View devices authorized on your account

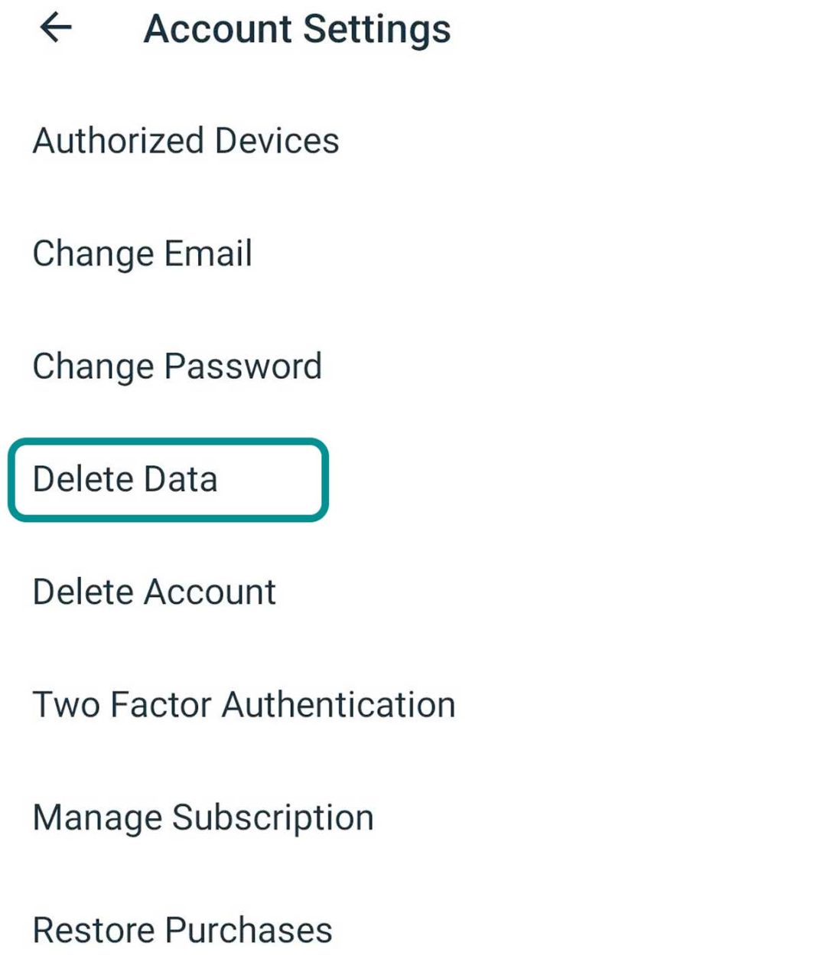[185, 140]
